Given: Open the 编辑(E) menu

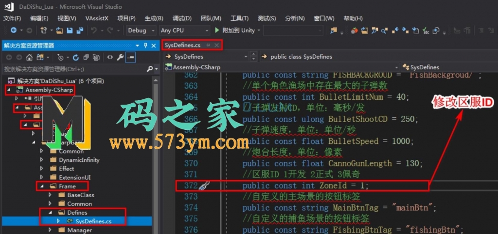Looking at the screenshot, I should click(39, 18).
